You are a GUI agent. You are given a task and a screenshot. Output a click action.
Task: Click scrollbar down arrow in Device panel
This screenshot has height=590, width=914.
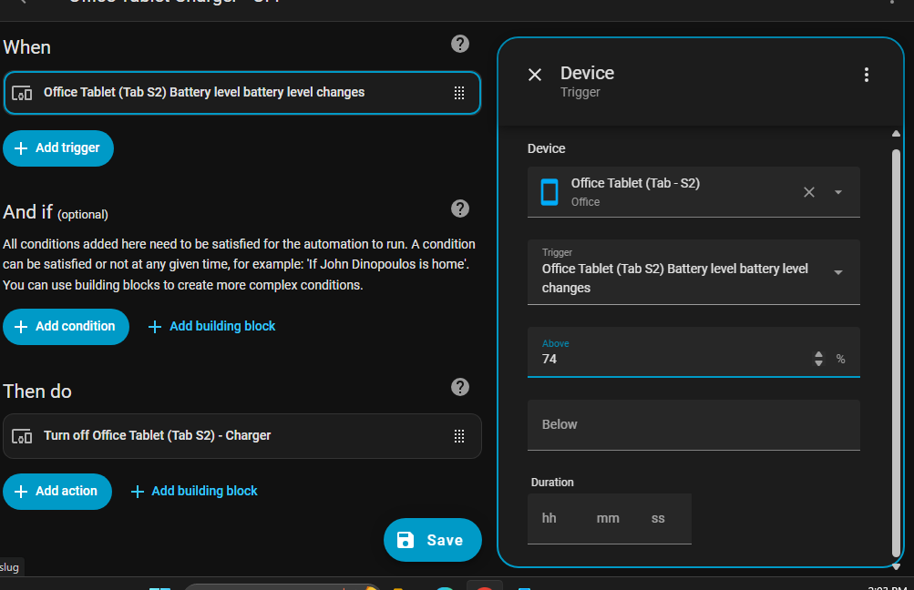point(897,566)
